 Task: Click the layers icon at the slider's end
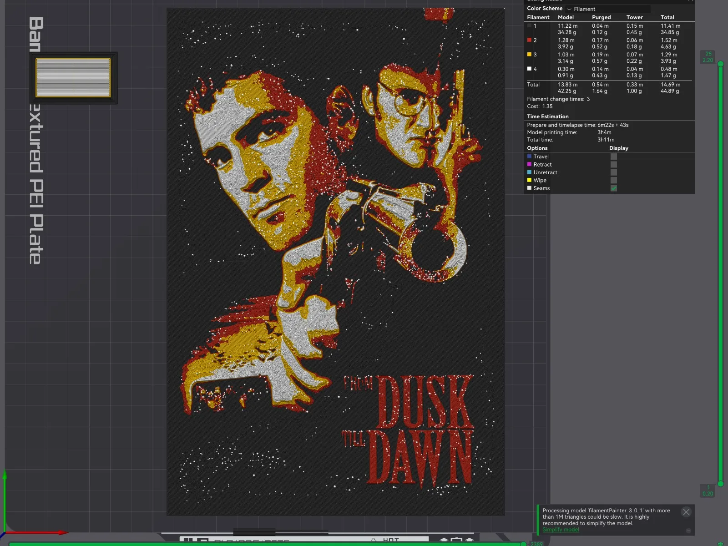pyautogui.click(x=721, y=543)
